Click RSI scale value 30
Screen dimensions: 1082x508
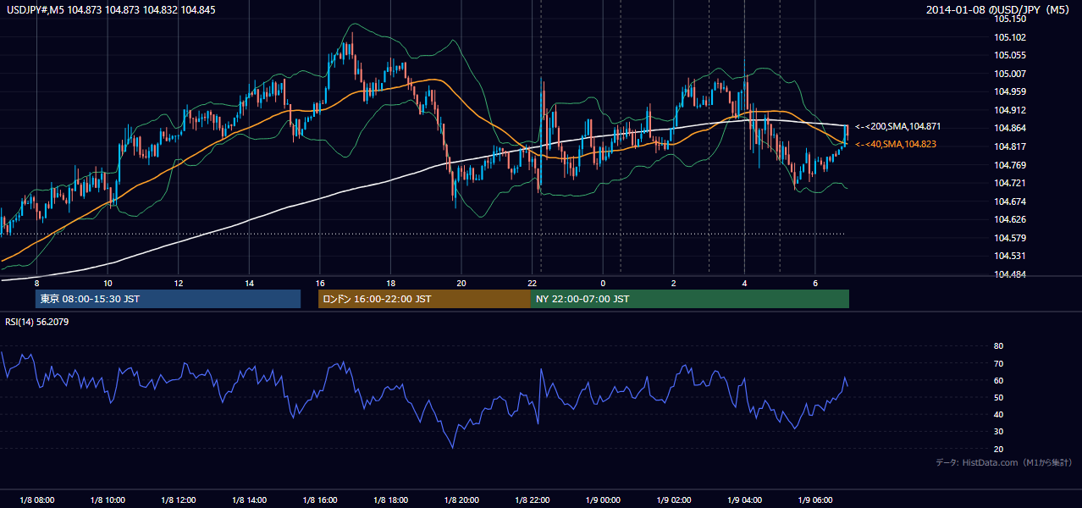coord(998,432)
